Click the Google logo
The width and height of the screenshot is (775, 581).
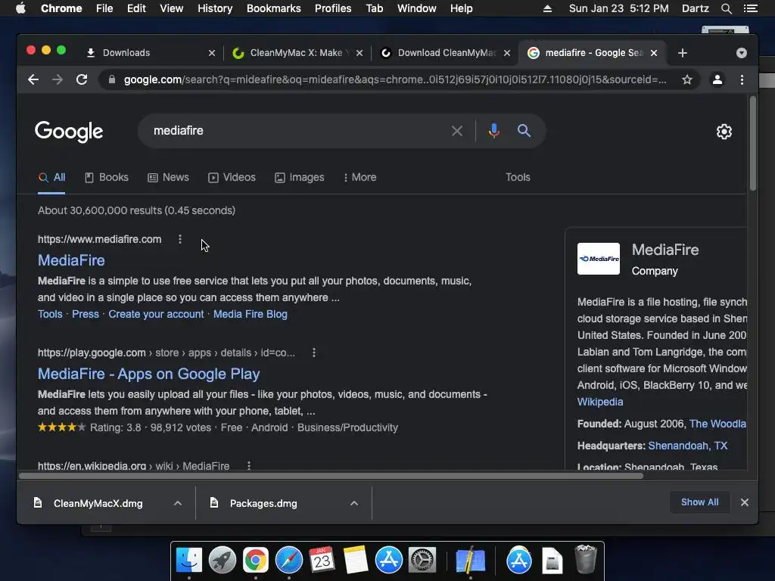tap(69, 132)
